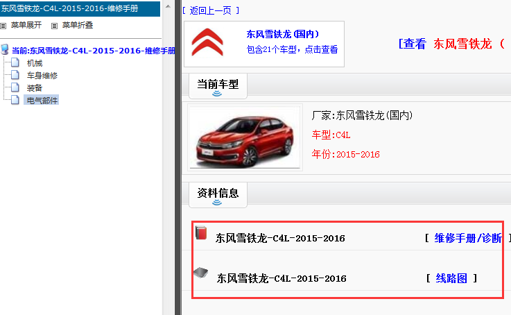The image size is (511, 315).
Task: Go back via 返回上一页 link
Action: pos(211,11)
